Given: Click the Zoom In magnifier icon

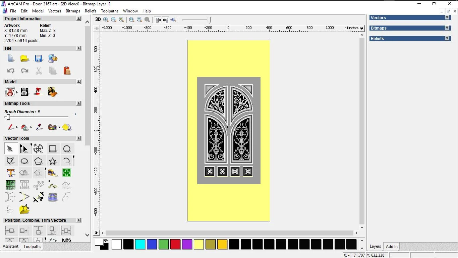Looking at the screenshot, I should [106, 20].
